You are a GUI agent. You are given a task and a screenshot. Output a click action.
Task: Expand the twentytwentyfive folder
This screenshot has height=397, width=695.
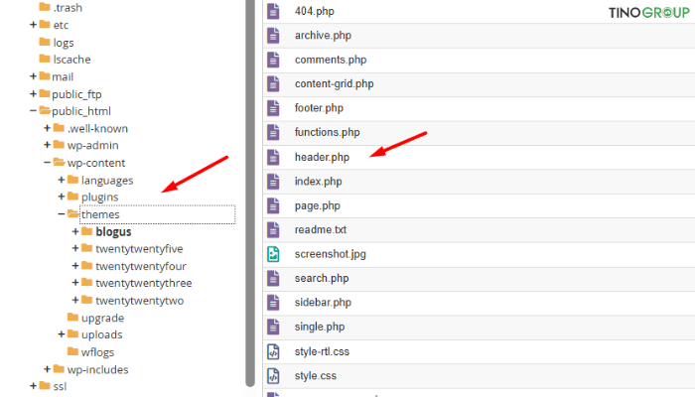(x=75, y=248)
